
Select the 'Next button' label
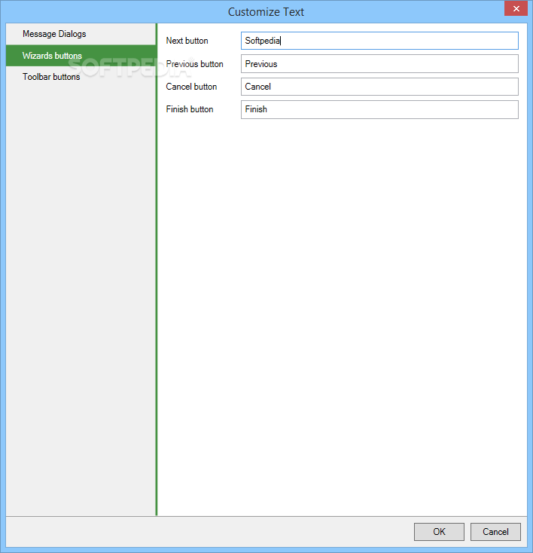(187, 41)
